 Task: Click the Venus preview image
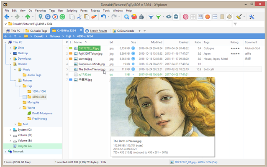click(x=163, y=107)
